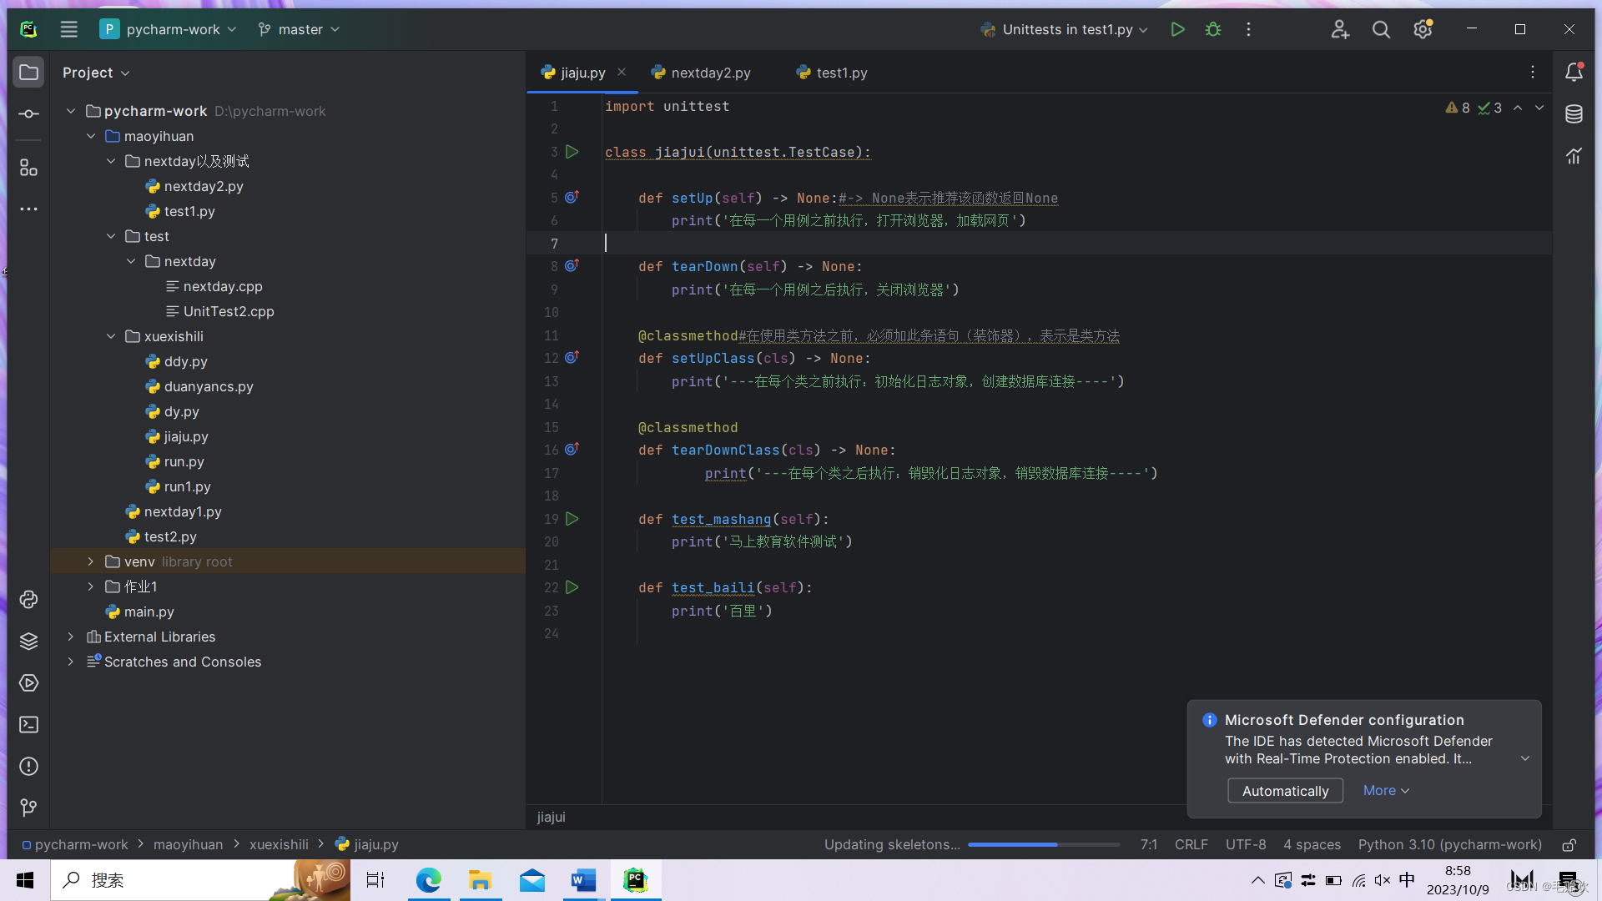Click the Updating skeletons progress bar
The height and width of the screenshot is (901, 1602).
pyautogui.click(x=1043, y=845)
